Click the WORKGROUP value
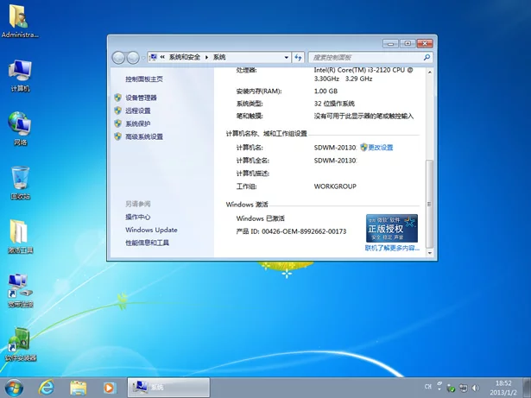This screenshot has width=531, height=398. pos(335,186)
